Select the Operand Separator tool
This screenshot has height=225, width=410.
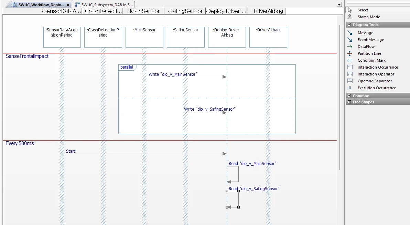pos(375,81)
